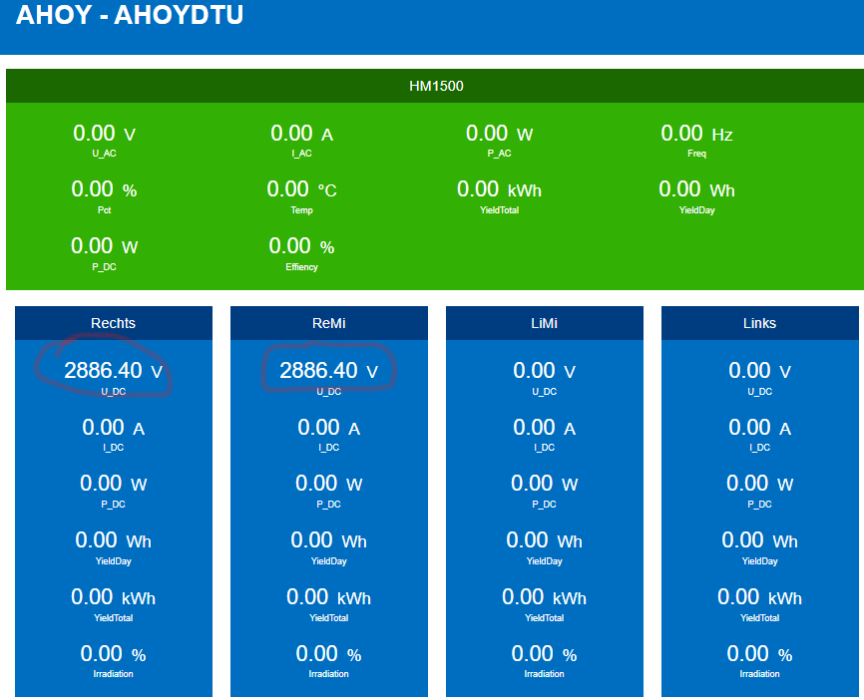Screen dimensions: 864x700
Task: Click Rechts Irradiation 0.00 % value
Action: click(x=114, y=654)
